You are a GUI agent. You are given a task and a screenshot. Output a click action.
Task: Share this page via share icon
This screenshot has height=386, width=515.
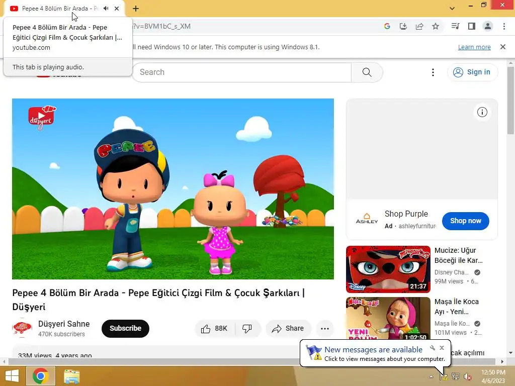click(x=419, y=26)
